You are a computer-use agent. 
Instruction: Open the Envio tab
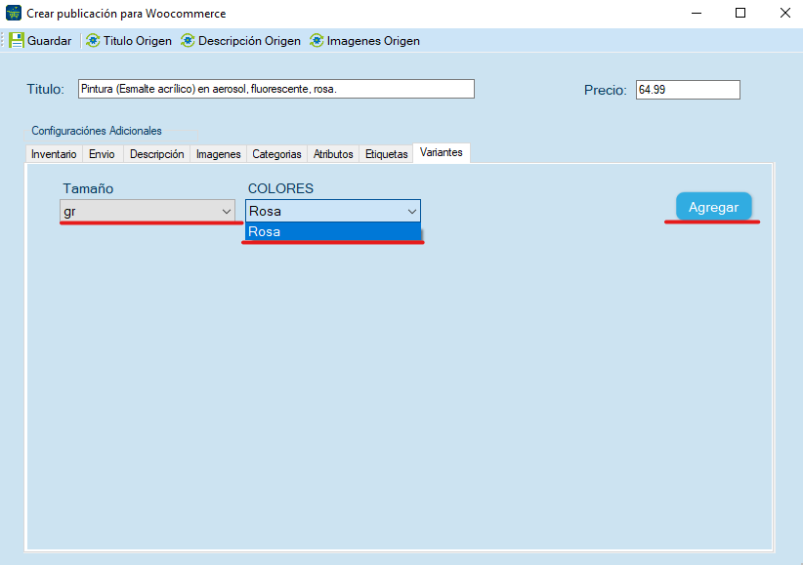point(102,154)
